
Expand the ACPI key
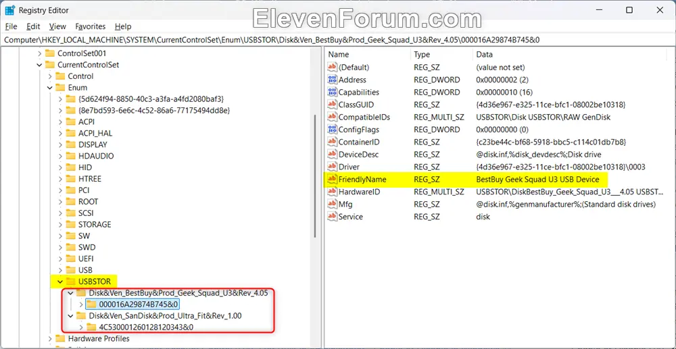click(x=60, y=122)
